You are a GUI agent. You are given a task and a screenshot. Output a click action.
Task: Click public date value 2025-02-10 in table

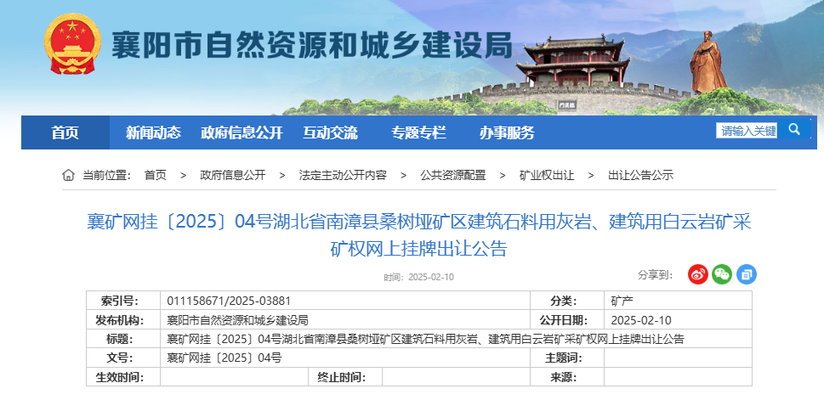pyautogui.click(x=641, y=320)
